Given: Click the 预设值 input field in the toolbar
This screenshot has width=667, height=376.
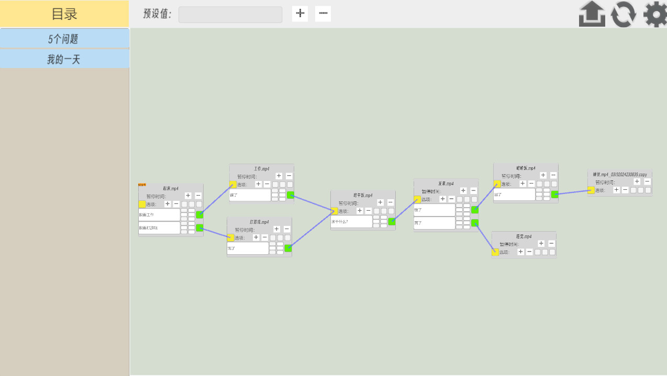Looking at the screenshot, I should coord(230,14).
